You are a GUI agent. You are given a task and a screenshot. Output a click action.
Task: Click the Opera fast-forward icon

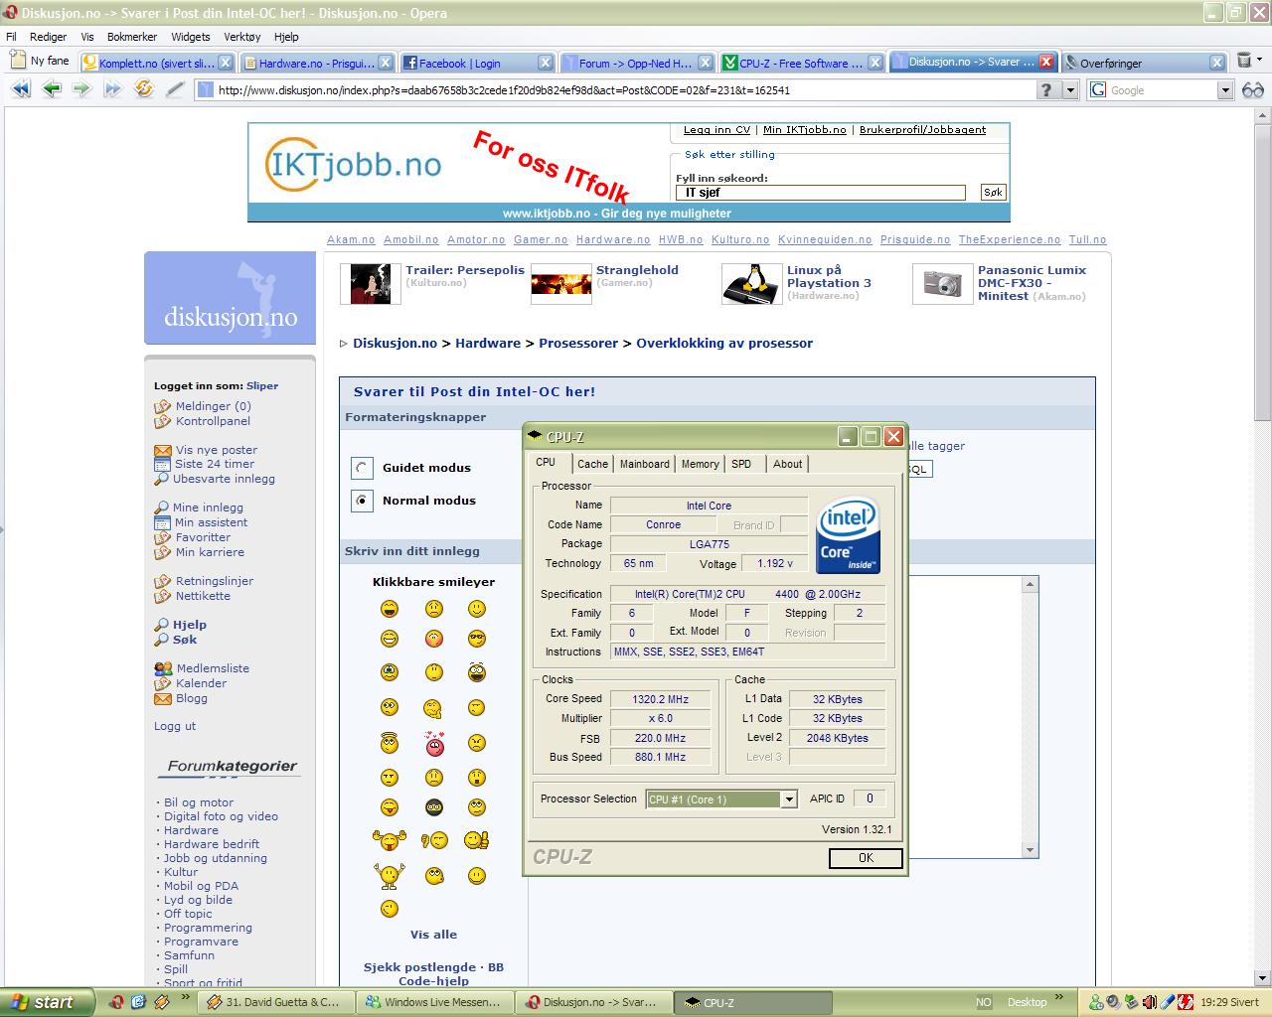coord(113,89)
